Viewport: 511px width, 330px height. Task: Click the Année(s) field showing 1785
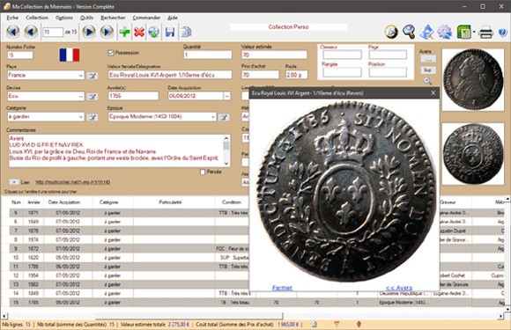(133, 96)
